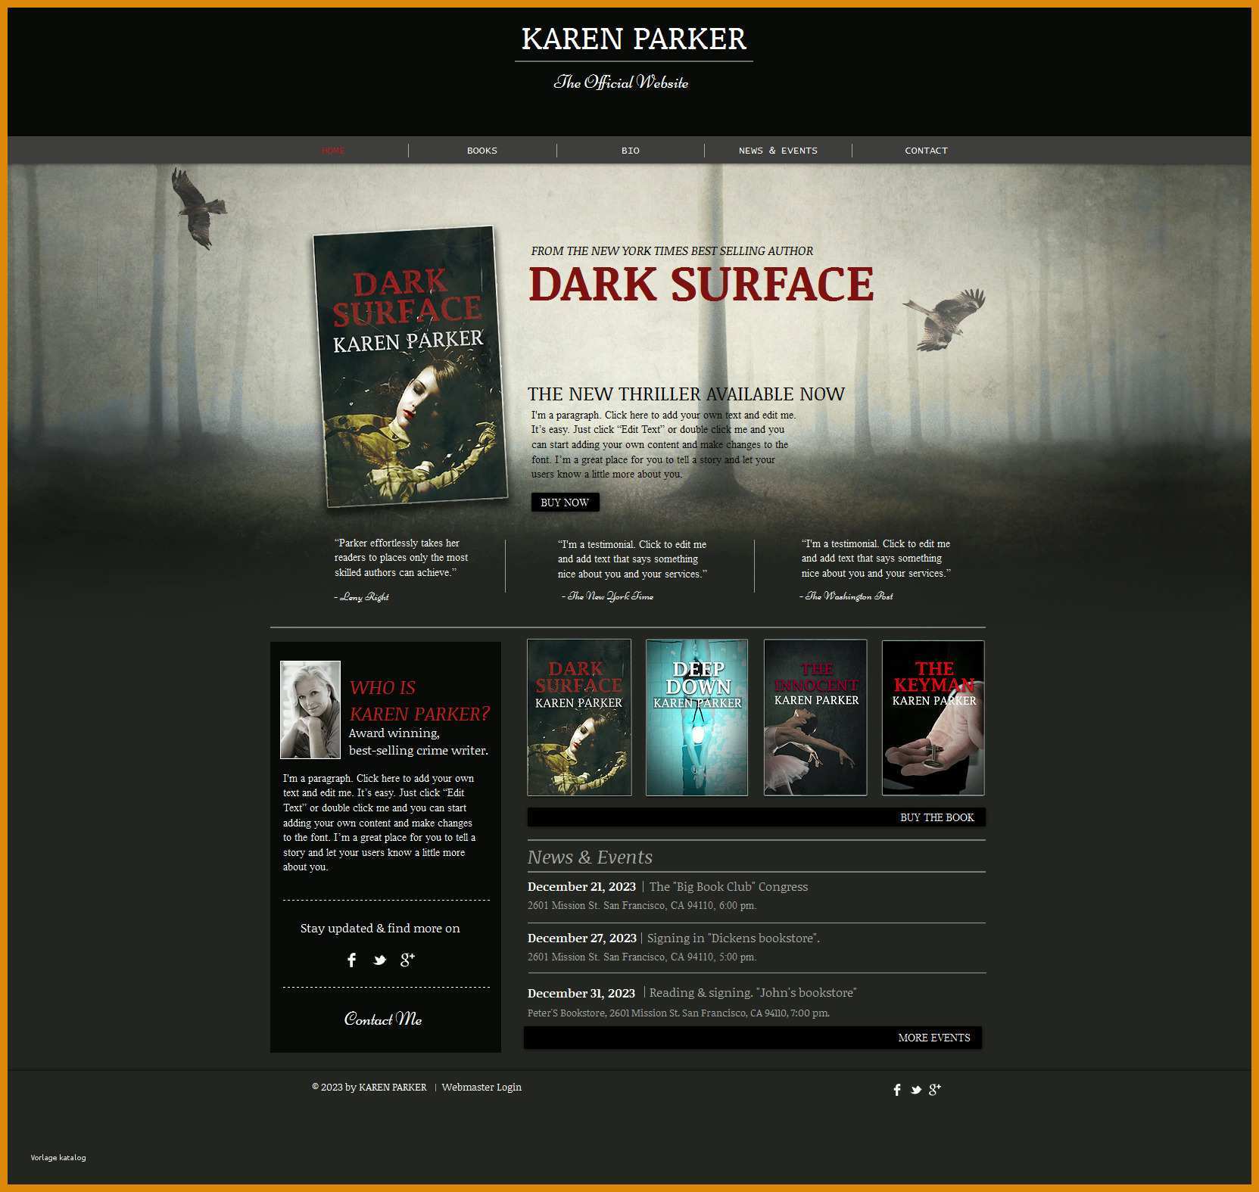1259x1192 pixels.
Task: Follow the Contact Me link
Action: click(x=383, y=1019)
